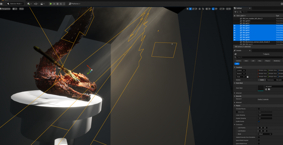
Task: Open the Platforms menu
Action: [75, 4]
